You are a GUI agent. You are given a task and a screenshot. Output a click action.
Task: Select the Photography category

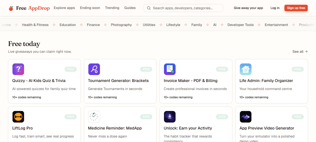(121, 25)
